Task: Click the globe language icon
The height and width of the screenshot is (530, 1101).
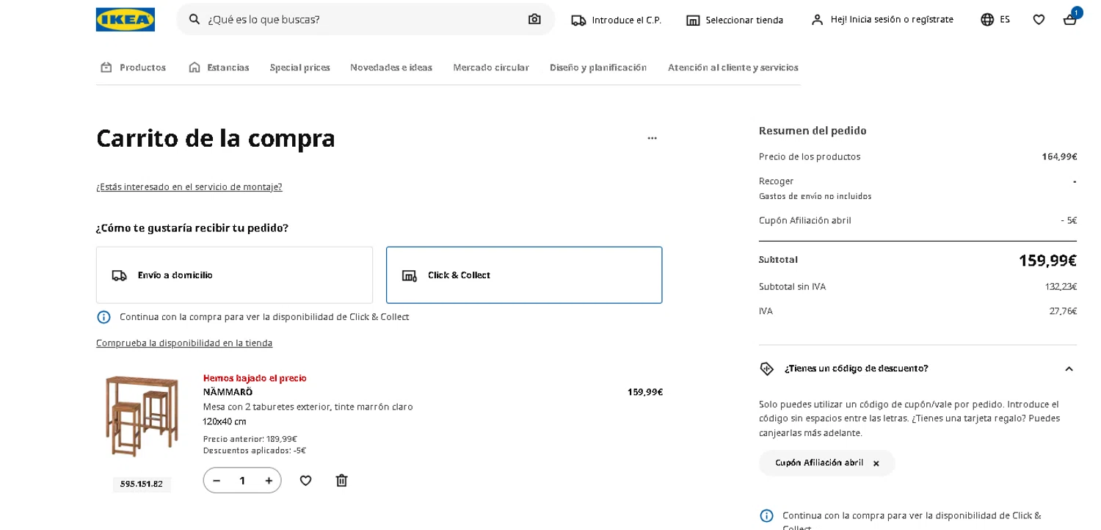Action: [x=987, y=20]
